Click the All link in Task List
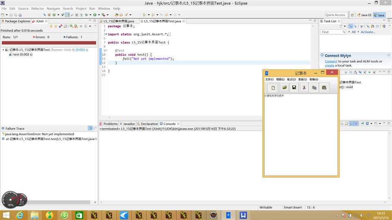This screenshot has width=392, height=220. coord(354,32)
